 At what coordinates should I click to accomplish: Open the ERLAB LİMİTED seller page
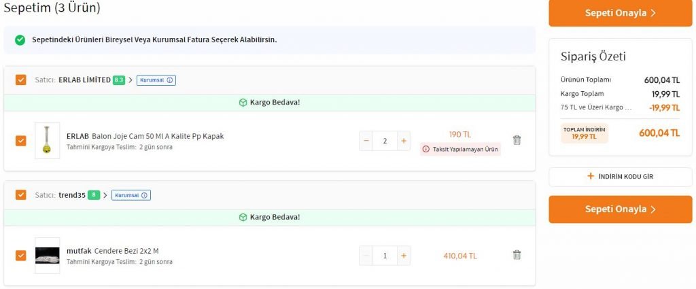coord(84,80)
